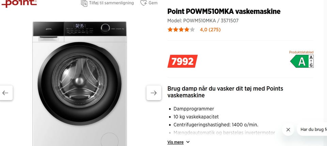Screen dimensions: 327x146
Task: Show the previous product image
Action: pyautogui.click(x=5, y=93)
